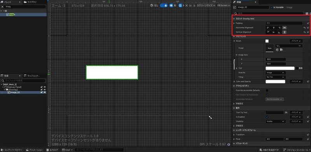This screenshot has width=311, height=152.
Task: Lock Image_52 in hierarchy
Action: click(42, 92)
